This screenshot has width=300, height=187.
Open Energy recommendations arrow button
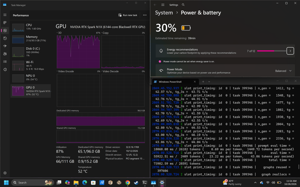tap(290, 51)
